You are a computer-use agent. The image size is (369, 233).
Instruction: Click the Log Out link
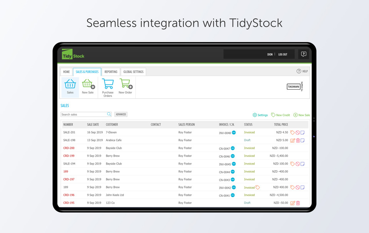(x=283, y=54)
